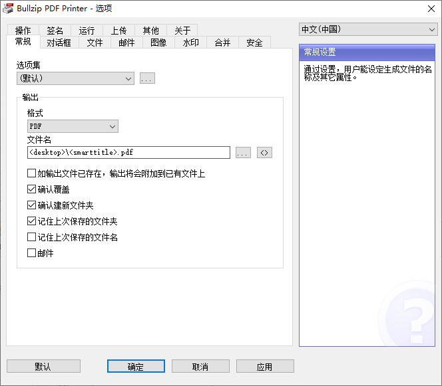Click the file name browse button
442x386 pixels.
243,153
